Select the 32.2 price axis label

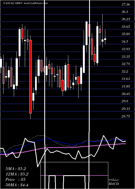coord(125,72)
